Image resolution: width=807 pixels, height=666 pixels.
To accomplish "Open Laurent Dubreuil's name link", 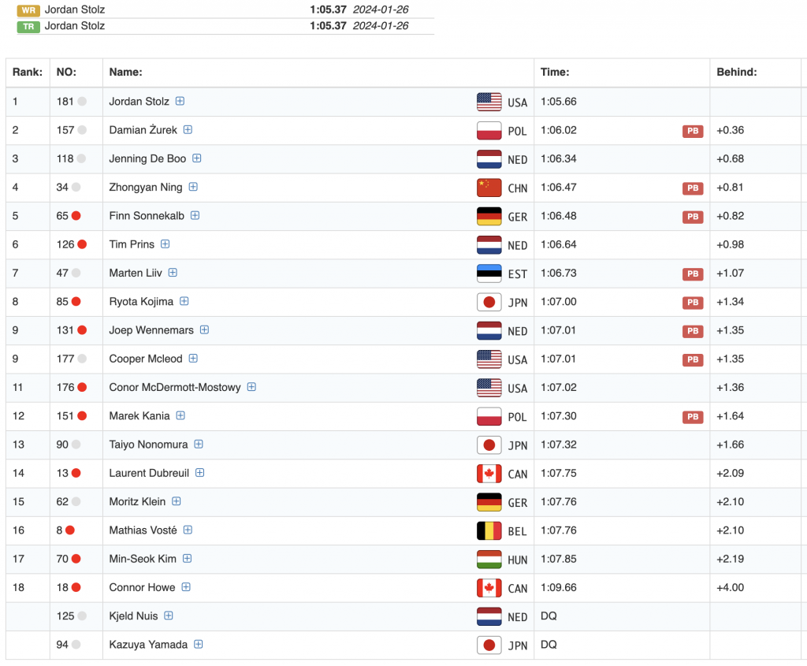I will coord(149,473).
